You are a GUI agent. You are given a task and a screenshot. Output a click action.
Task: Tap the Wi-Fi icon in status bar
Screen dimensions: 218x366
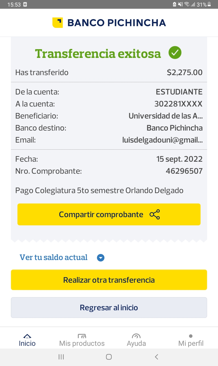187,4
